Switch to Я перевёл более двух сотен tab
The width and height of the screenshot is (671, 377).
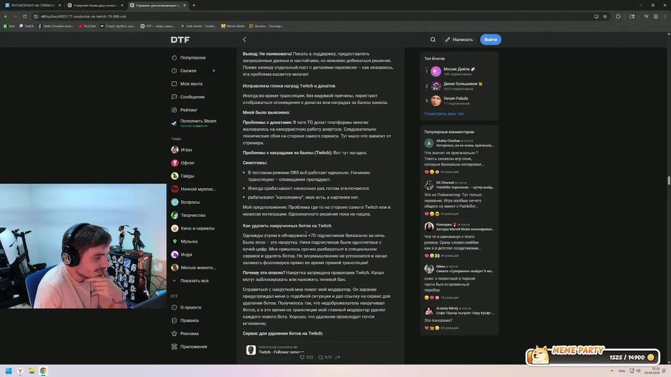(x=94, y=5)
